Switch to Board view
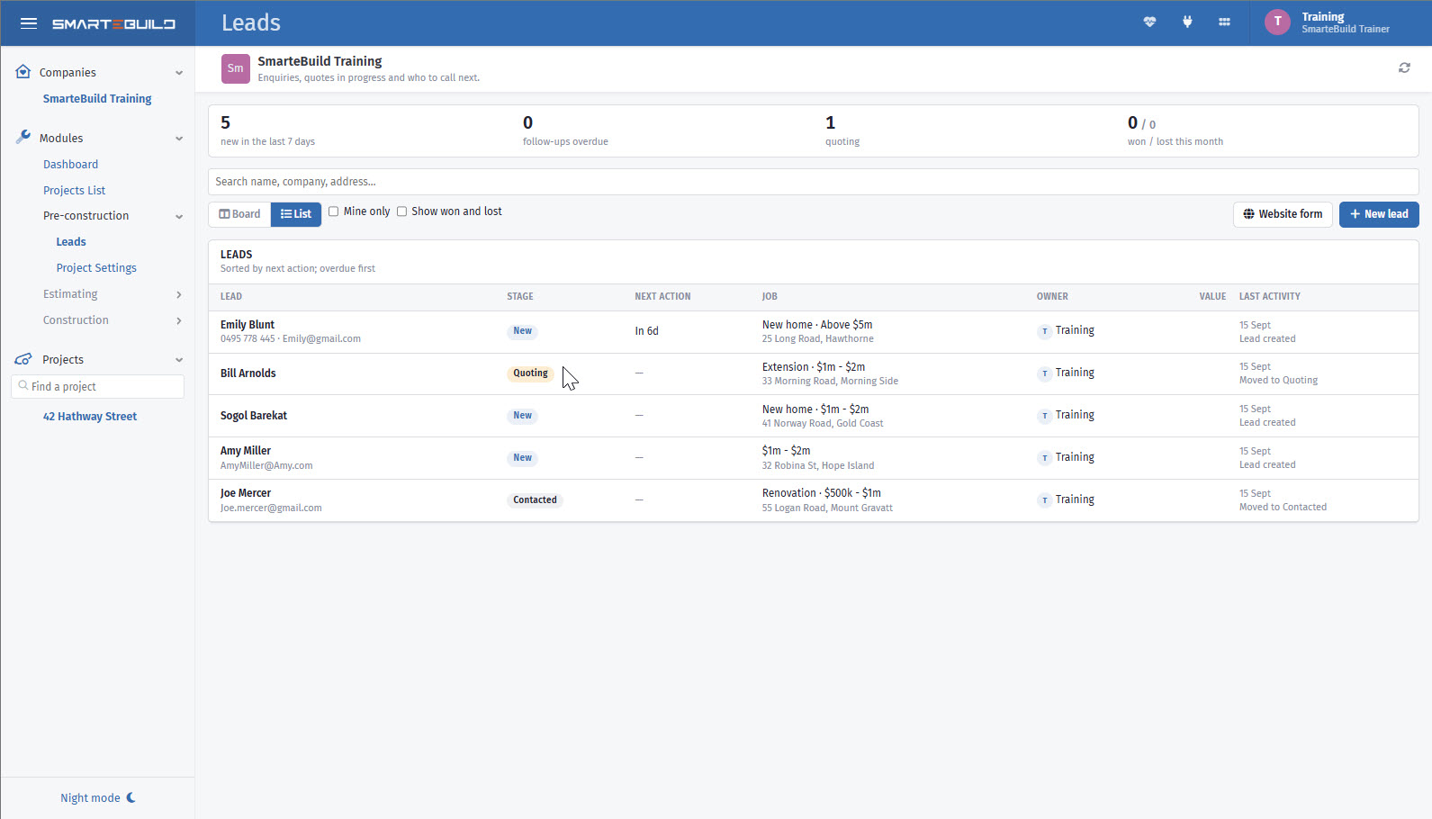The height and width of the screenshot is (819, 1432). point(239,214)
